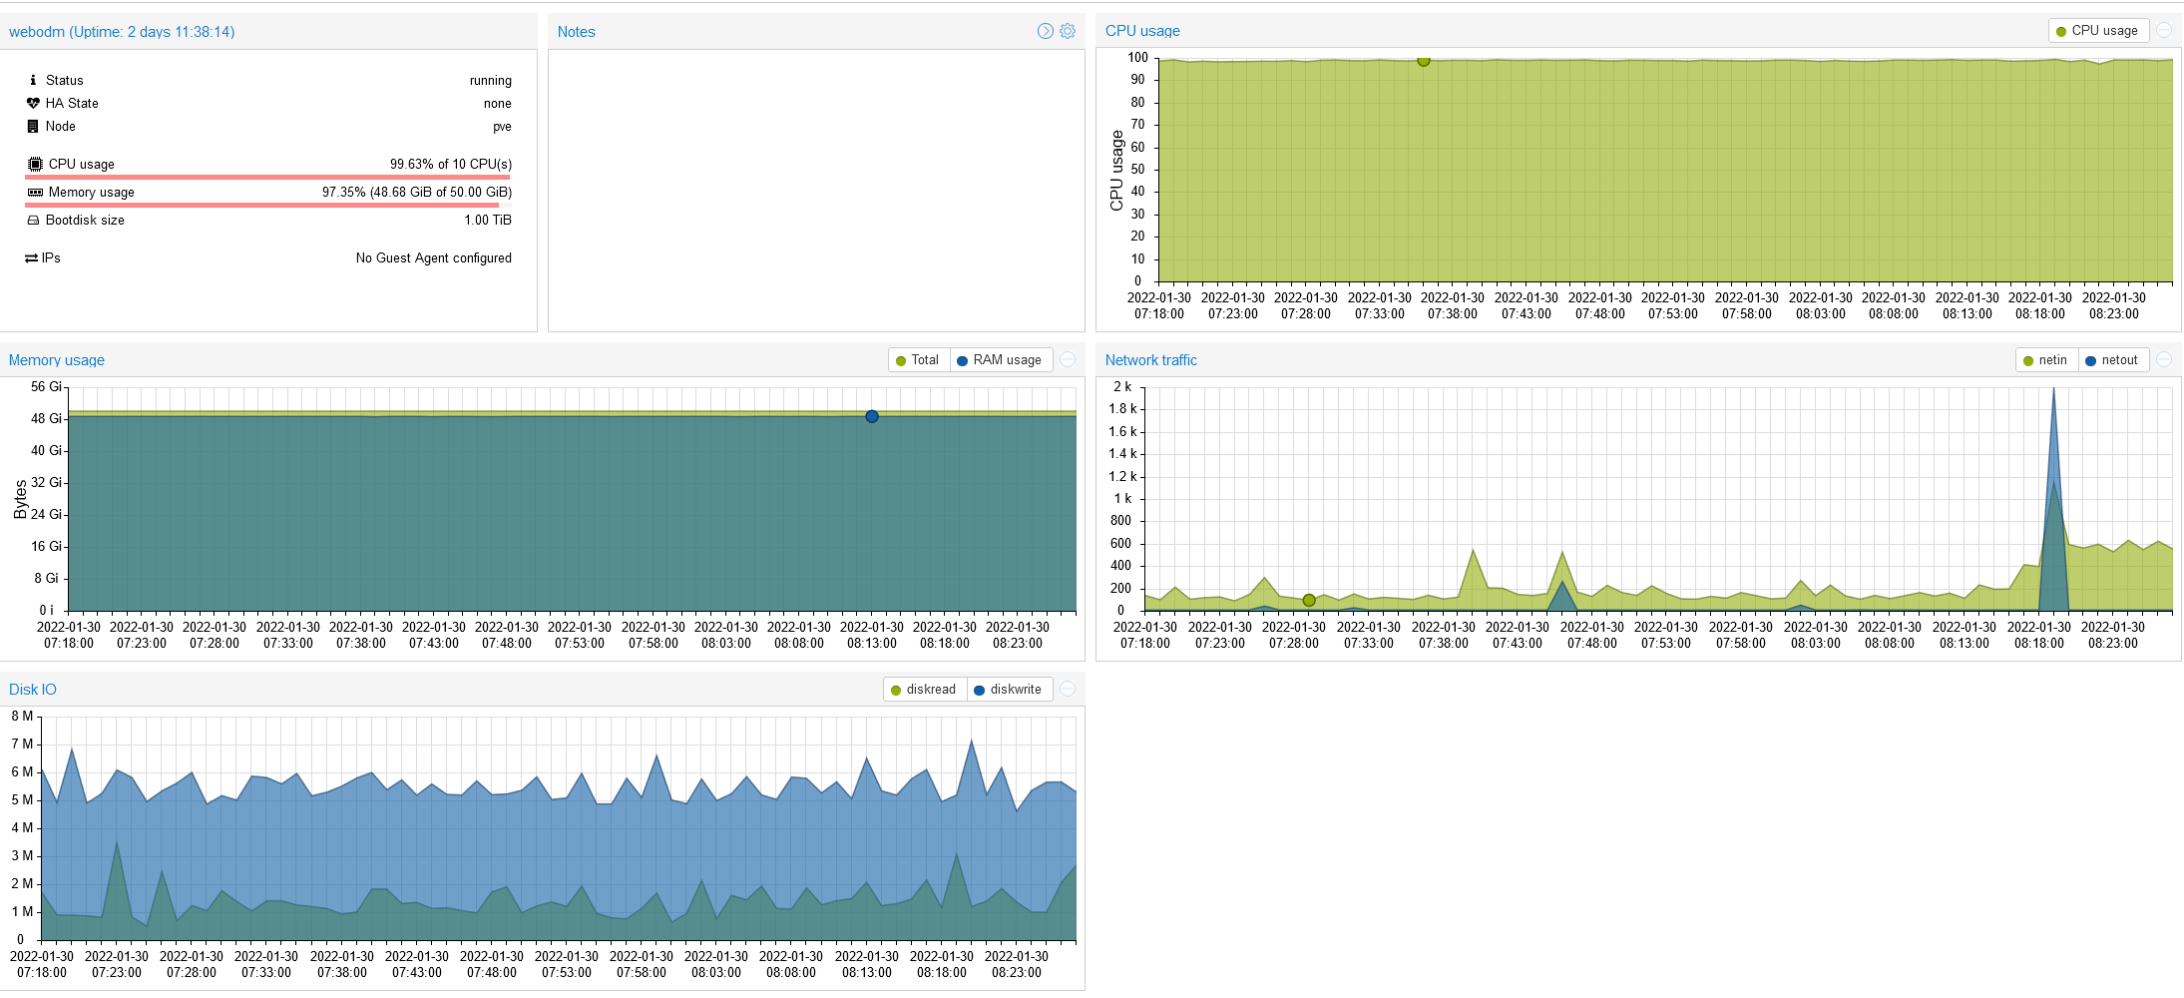This screenshot has height=998, width=2184.
Task: Click the '1.00 TiB' bootdisk value
Action: click(x=488, y=220)
